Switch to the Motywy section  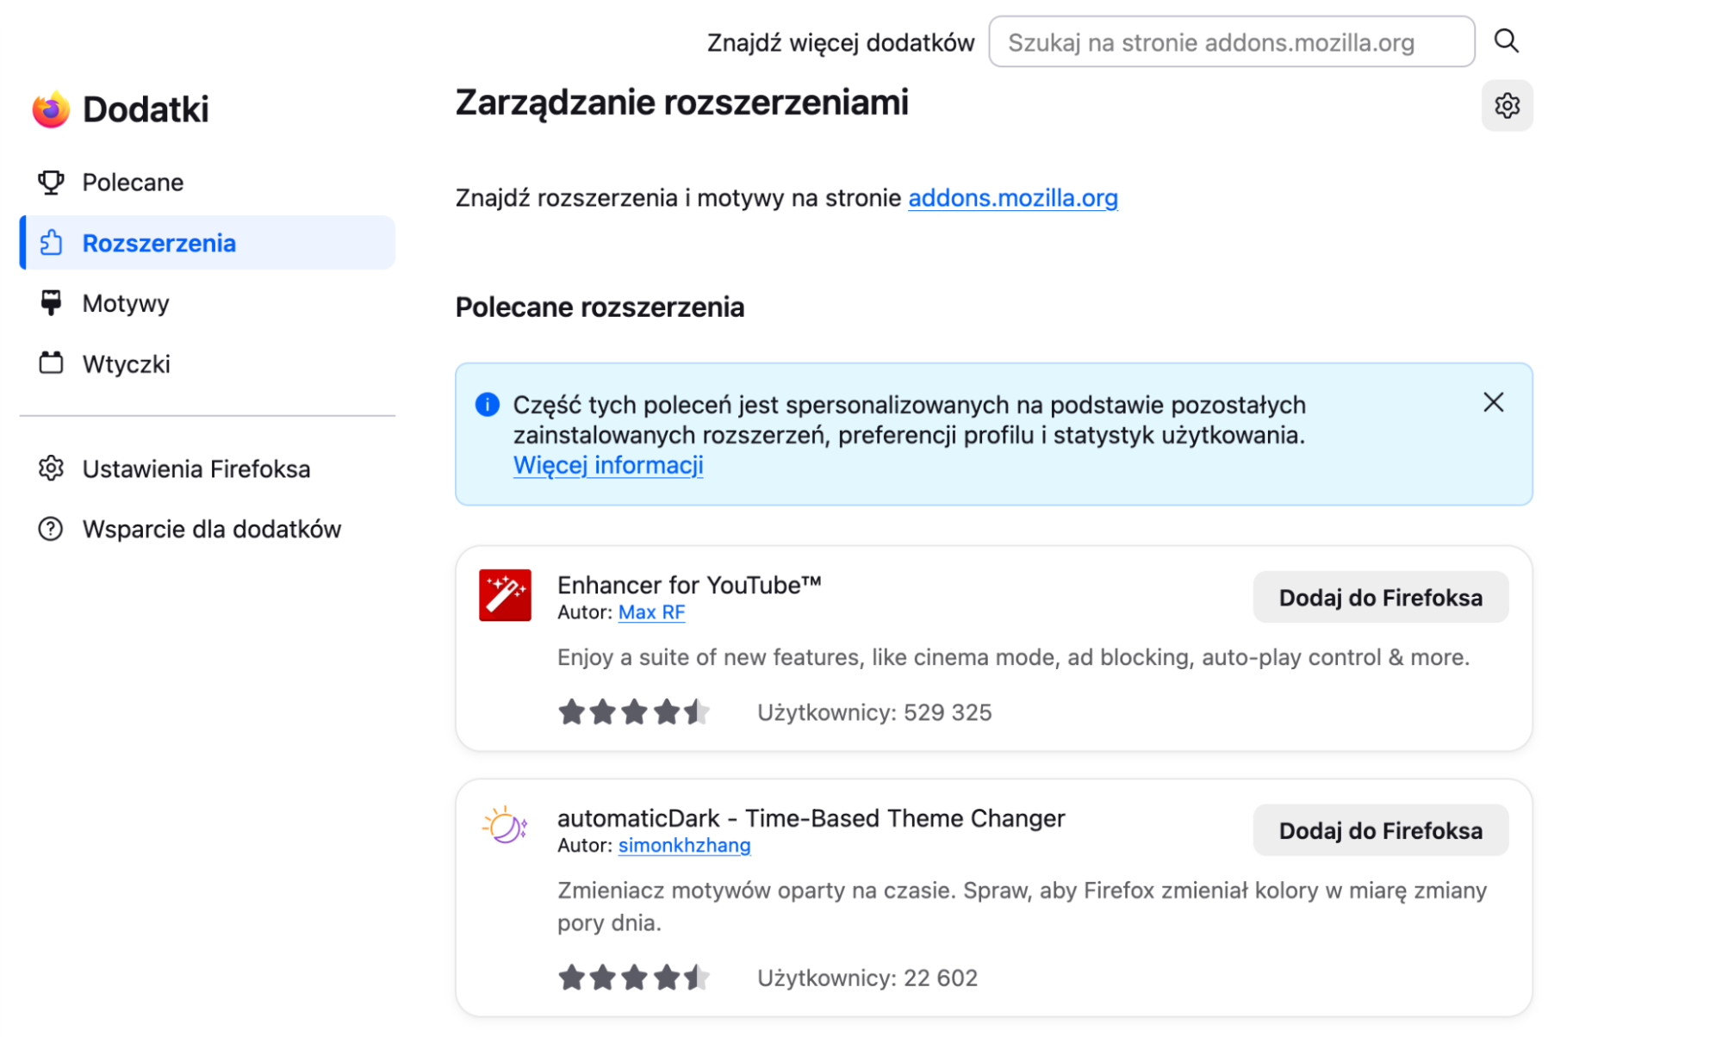tap(208, 303)
